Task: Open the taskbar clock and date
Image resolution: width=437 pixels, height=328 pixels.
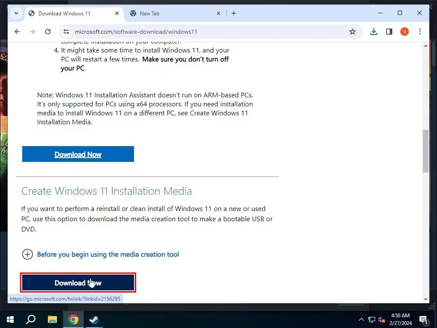Action: (400, 319)
